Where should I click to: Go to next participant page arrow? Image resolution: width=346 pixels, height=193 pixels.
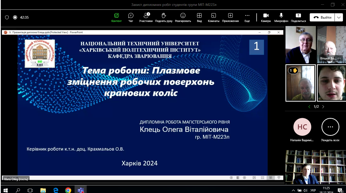pyautogui.click(x=323, y=107)
